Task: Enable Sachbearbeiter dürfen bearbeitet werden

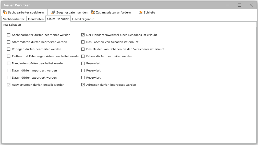Action: click(9, 35)
